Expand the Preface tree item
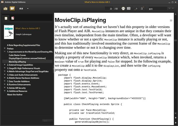The width and height of the screenshot is (178, 126). coord(4,49)
